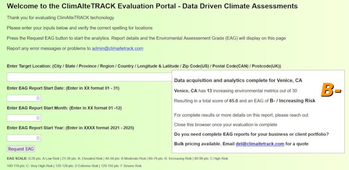
Task: Open the del@climaitetrack.com quote email link
Action: [x=260, y=144]
